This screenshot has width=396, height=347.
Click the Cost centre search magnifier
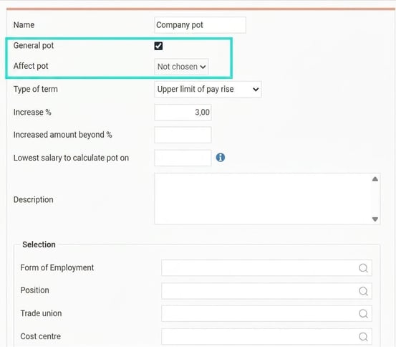pos(363,337)
